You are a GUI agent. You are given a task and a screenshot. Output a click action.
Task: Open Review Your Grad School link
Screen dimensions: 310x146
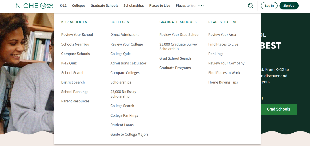179,35
